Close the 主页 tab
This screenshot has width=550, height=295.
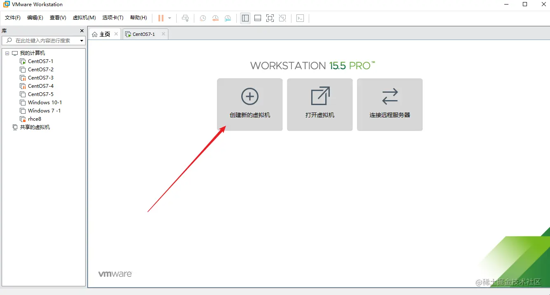[x=116, y=34]
